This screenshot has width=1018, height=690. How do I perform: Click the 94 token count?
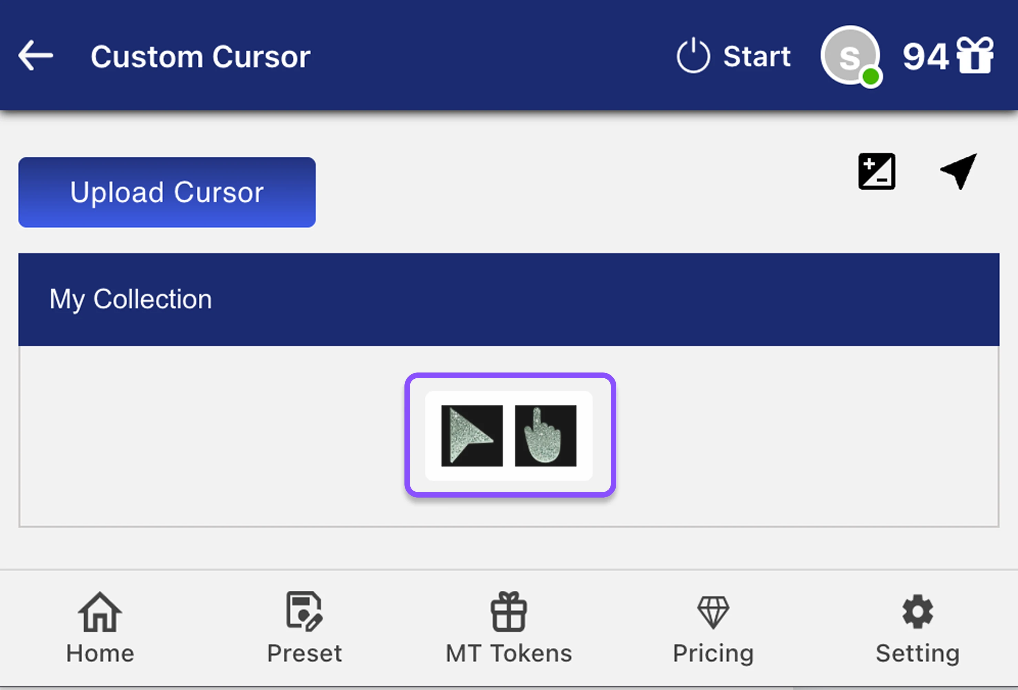pyautogui.click(x=925, y=56)
